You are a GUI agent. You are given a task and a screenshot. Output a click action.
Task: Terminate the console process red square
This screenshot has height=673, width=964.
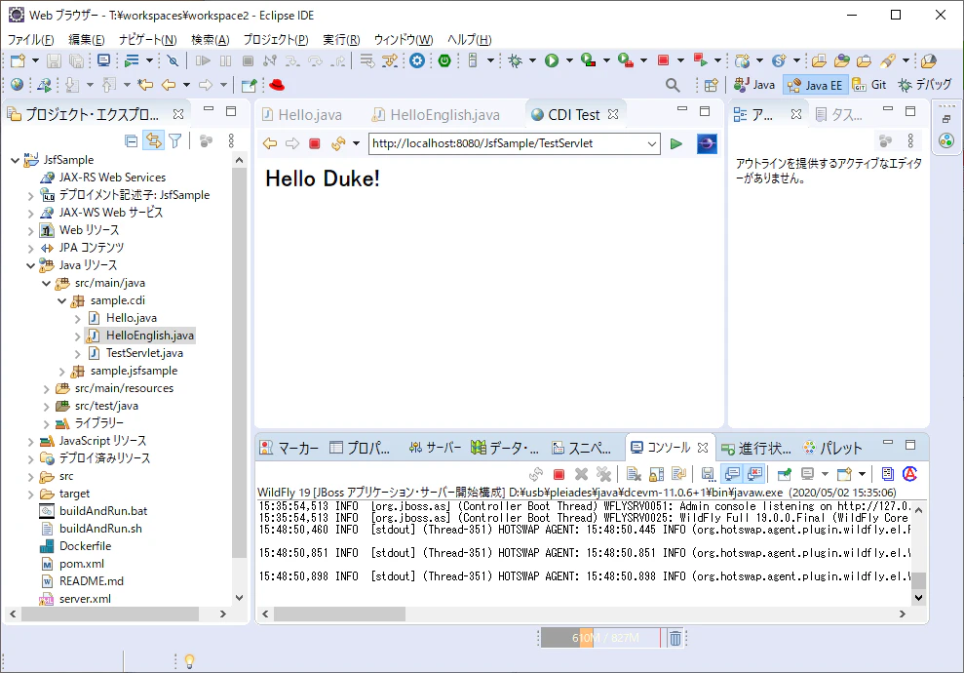[x=559, y=474]
